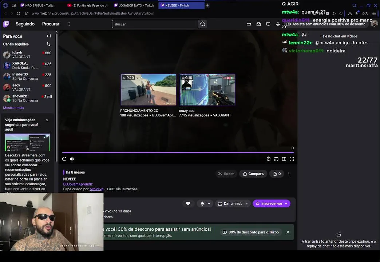The image size is (380, 262).
Task: Open the Procurar tab
Action: (x=51, y=24)
